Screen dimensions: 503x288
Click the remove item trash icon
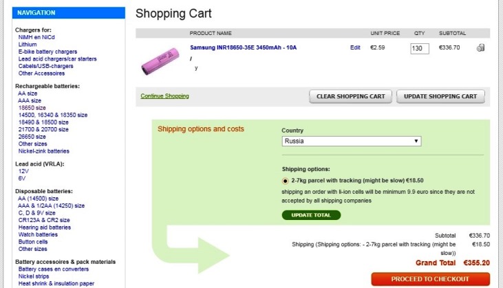[480, 48]
